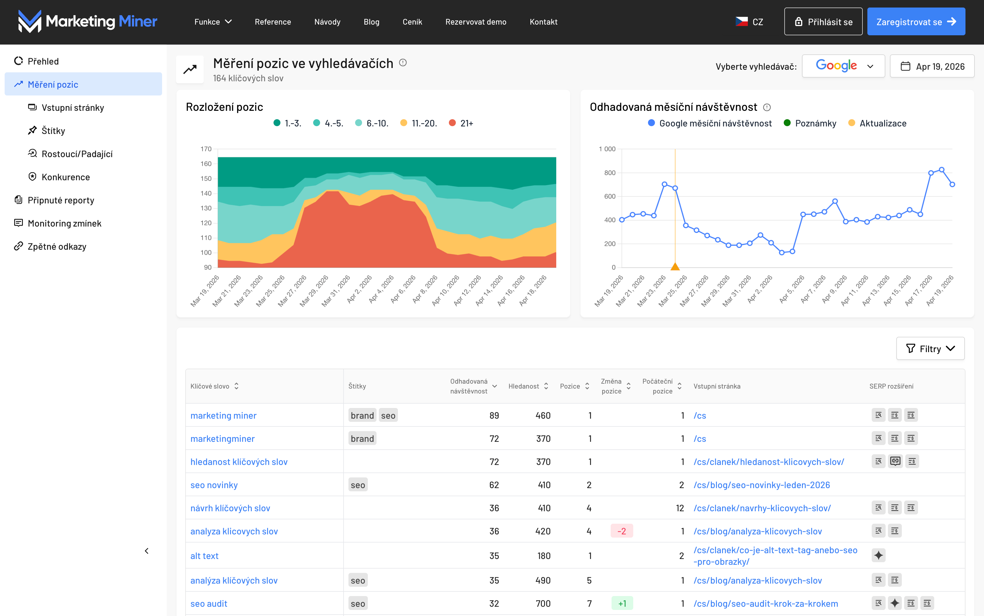Open the seo audit keyword link
Viewport: 984px width, 616px height.
click(209, 603)
